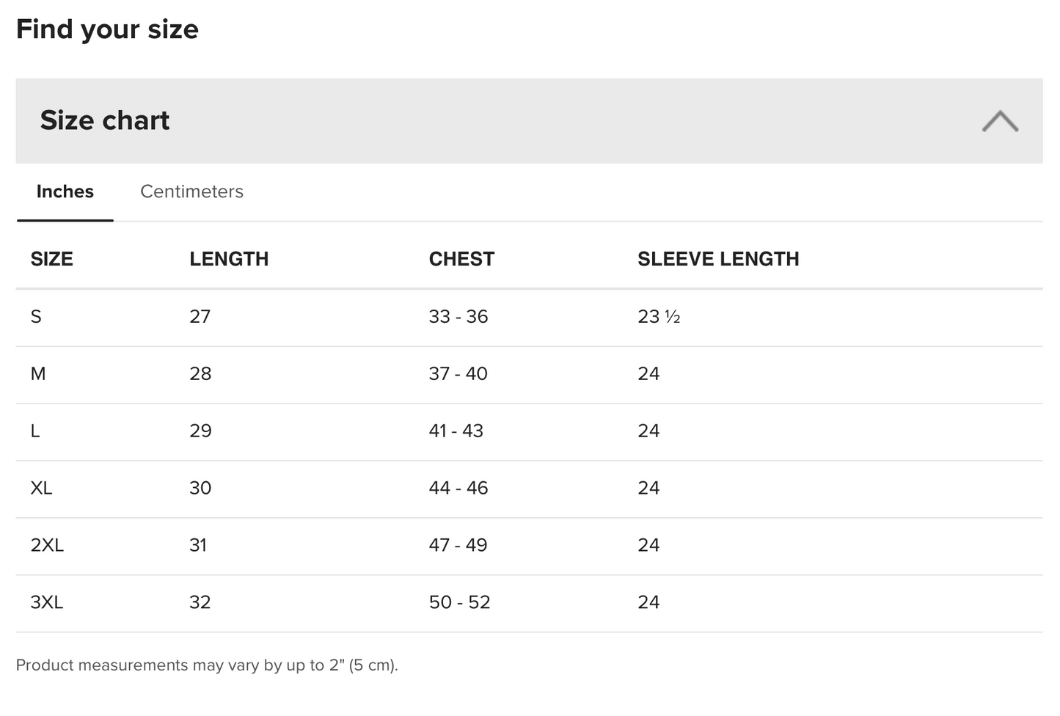Viewport: 1060px width, 716px height.
Task: Click the product measurements disclaimer text
Action: pyautogui.click(x=207, y=665)
